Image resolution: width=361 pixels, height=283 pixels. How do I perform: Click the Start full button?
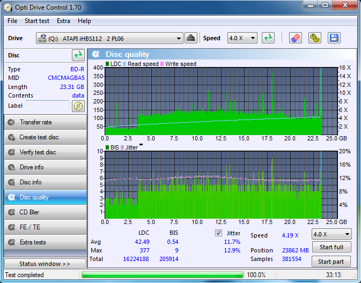331,247
